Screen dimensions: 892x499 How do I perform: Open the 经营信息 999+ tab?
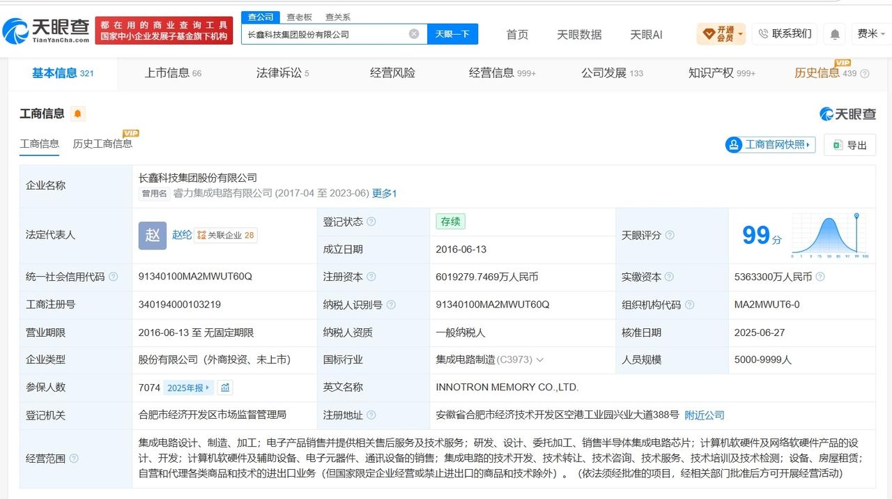tap(502, 73)
